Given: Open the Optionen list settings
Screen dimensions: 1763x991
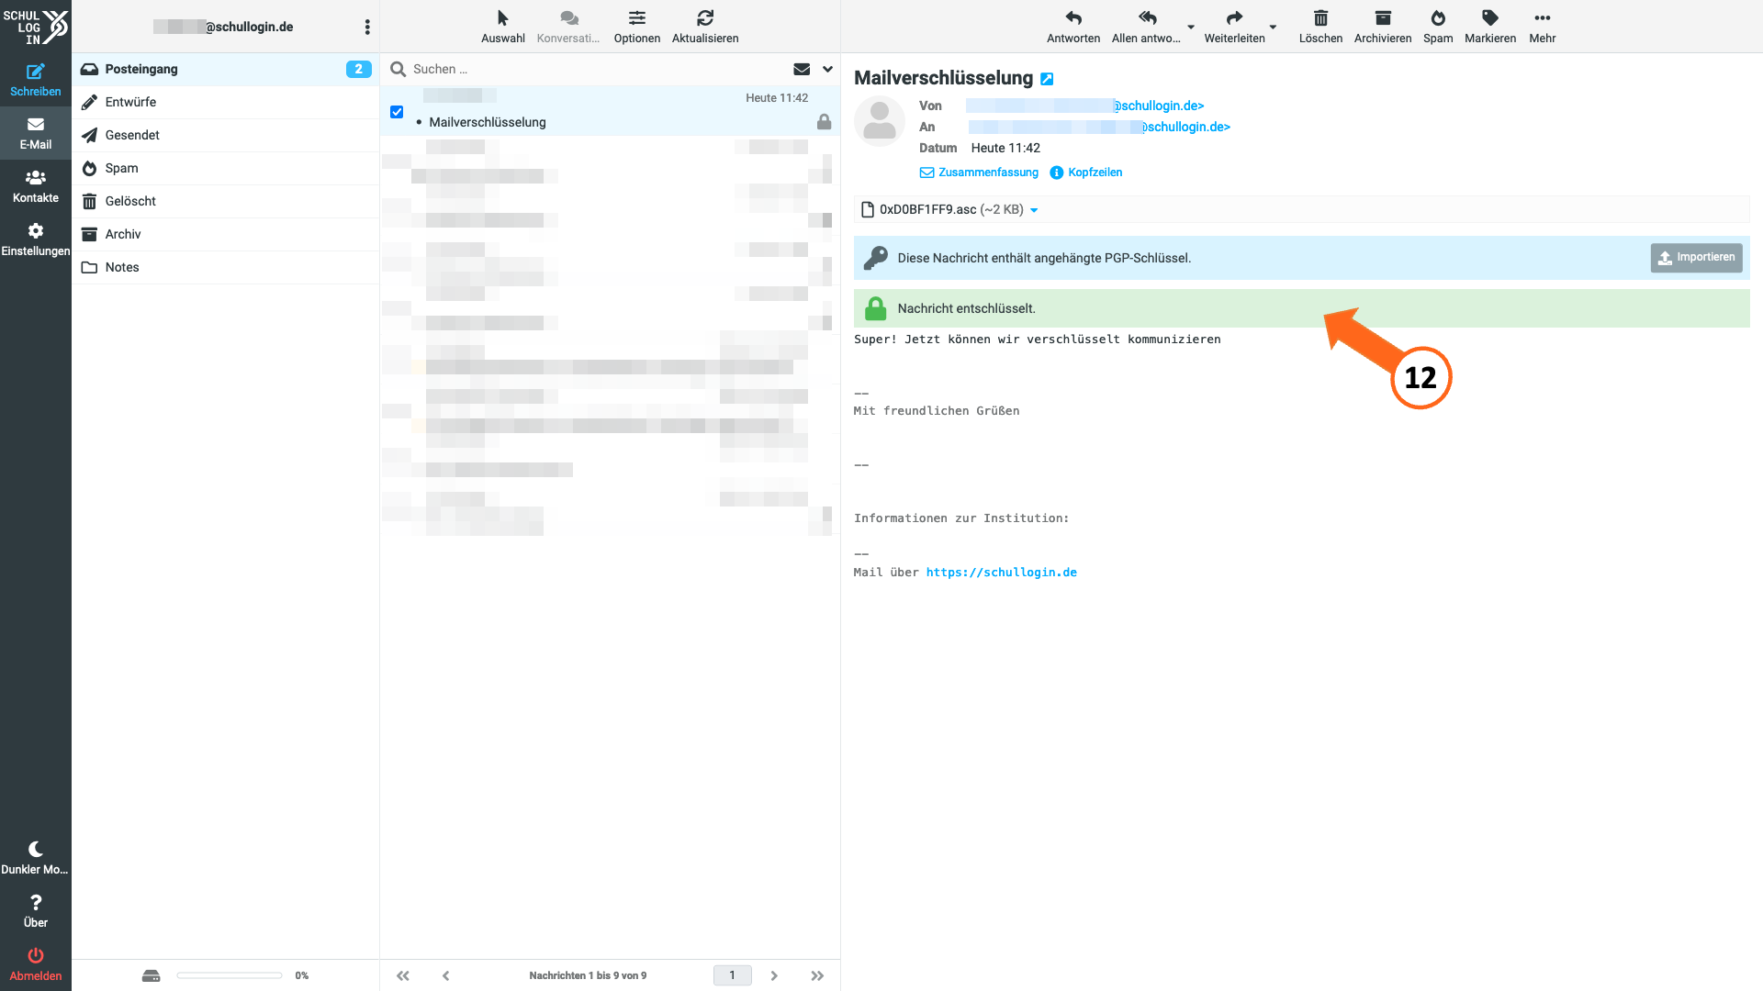Looking at the screenshot, I should [x=637, y=27].
